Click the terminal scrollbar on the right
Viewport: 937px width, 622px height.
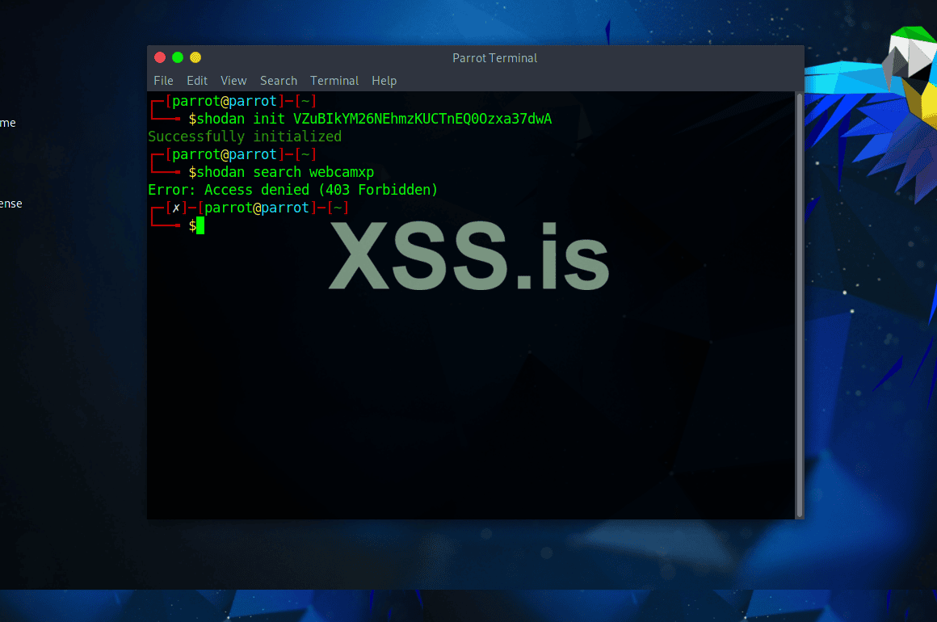[x=799, y=242]
